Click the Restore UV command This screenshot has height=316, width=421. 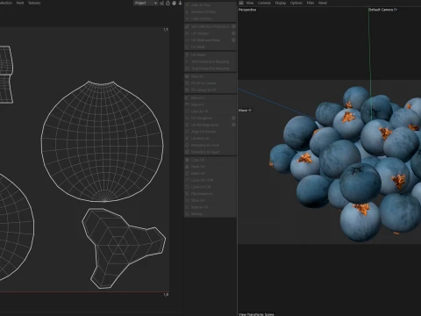(x=210, y=207)
